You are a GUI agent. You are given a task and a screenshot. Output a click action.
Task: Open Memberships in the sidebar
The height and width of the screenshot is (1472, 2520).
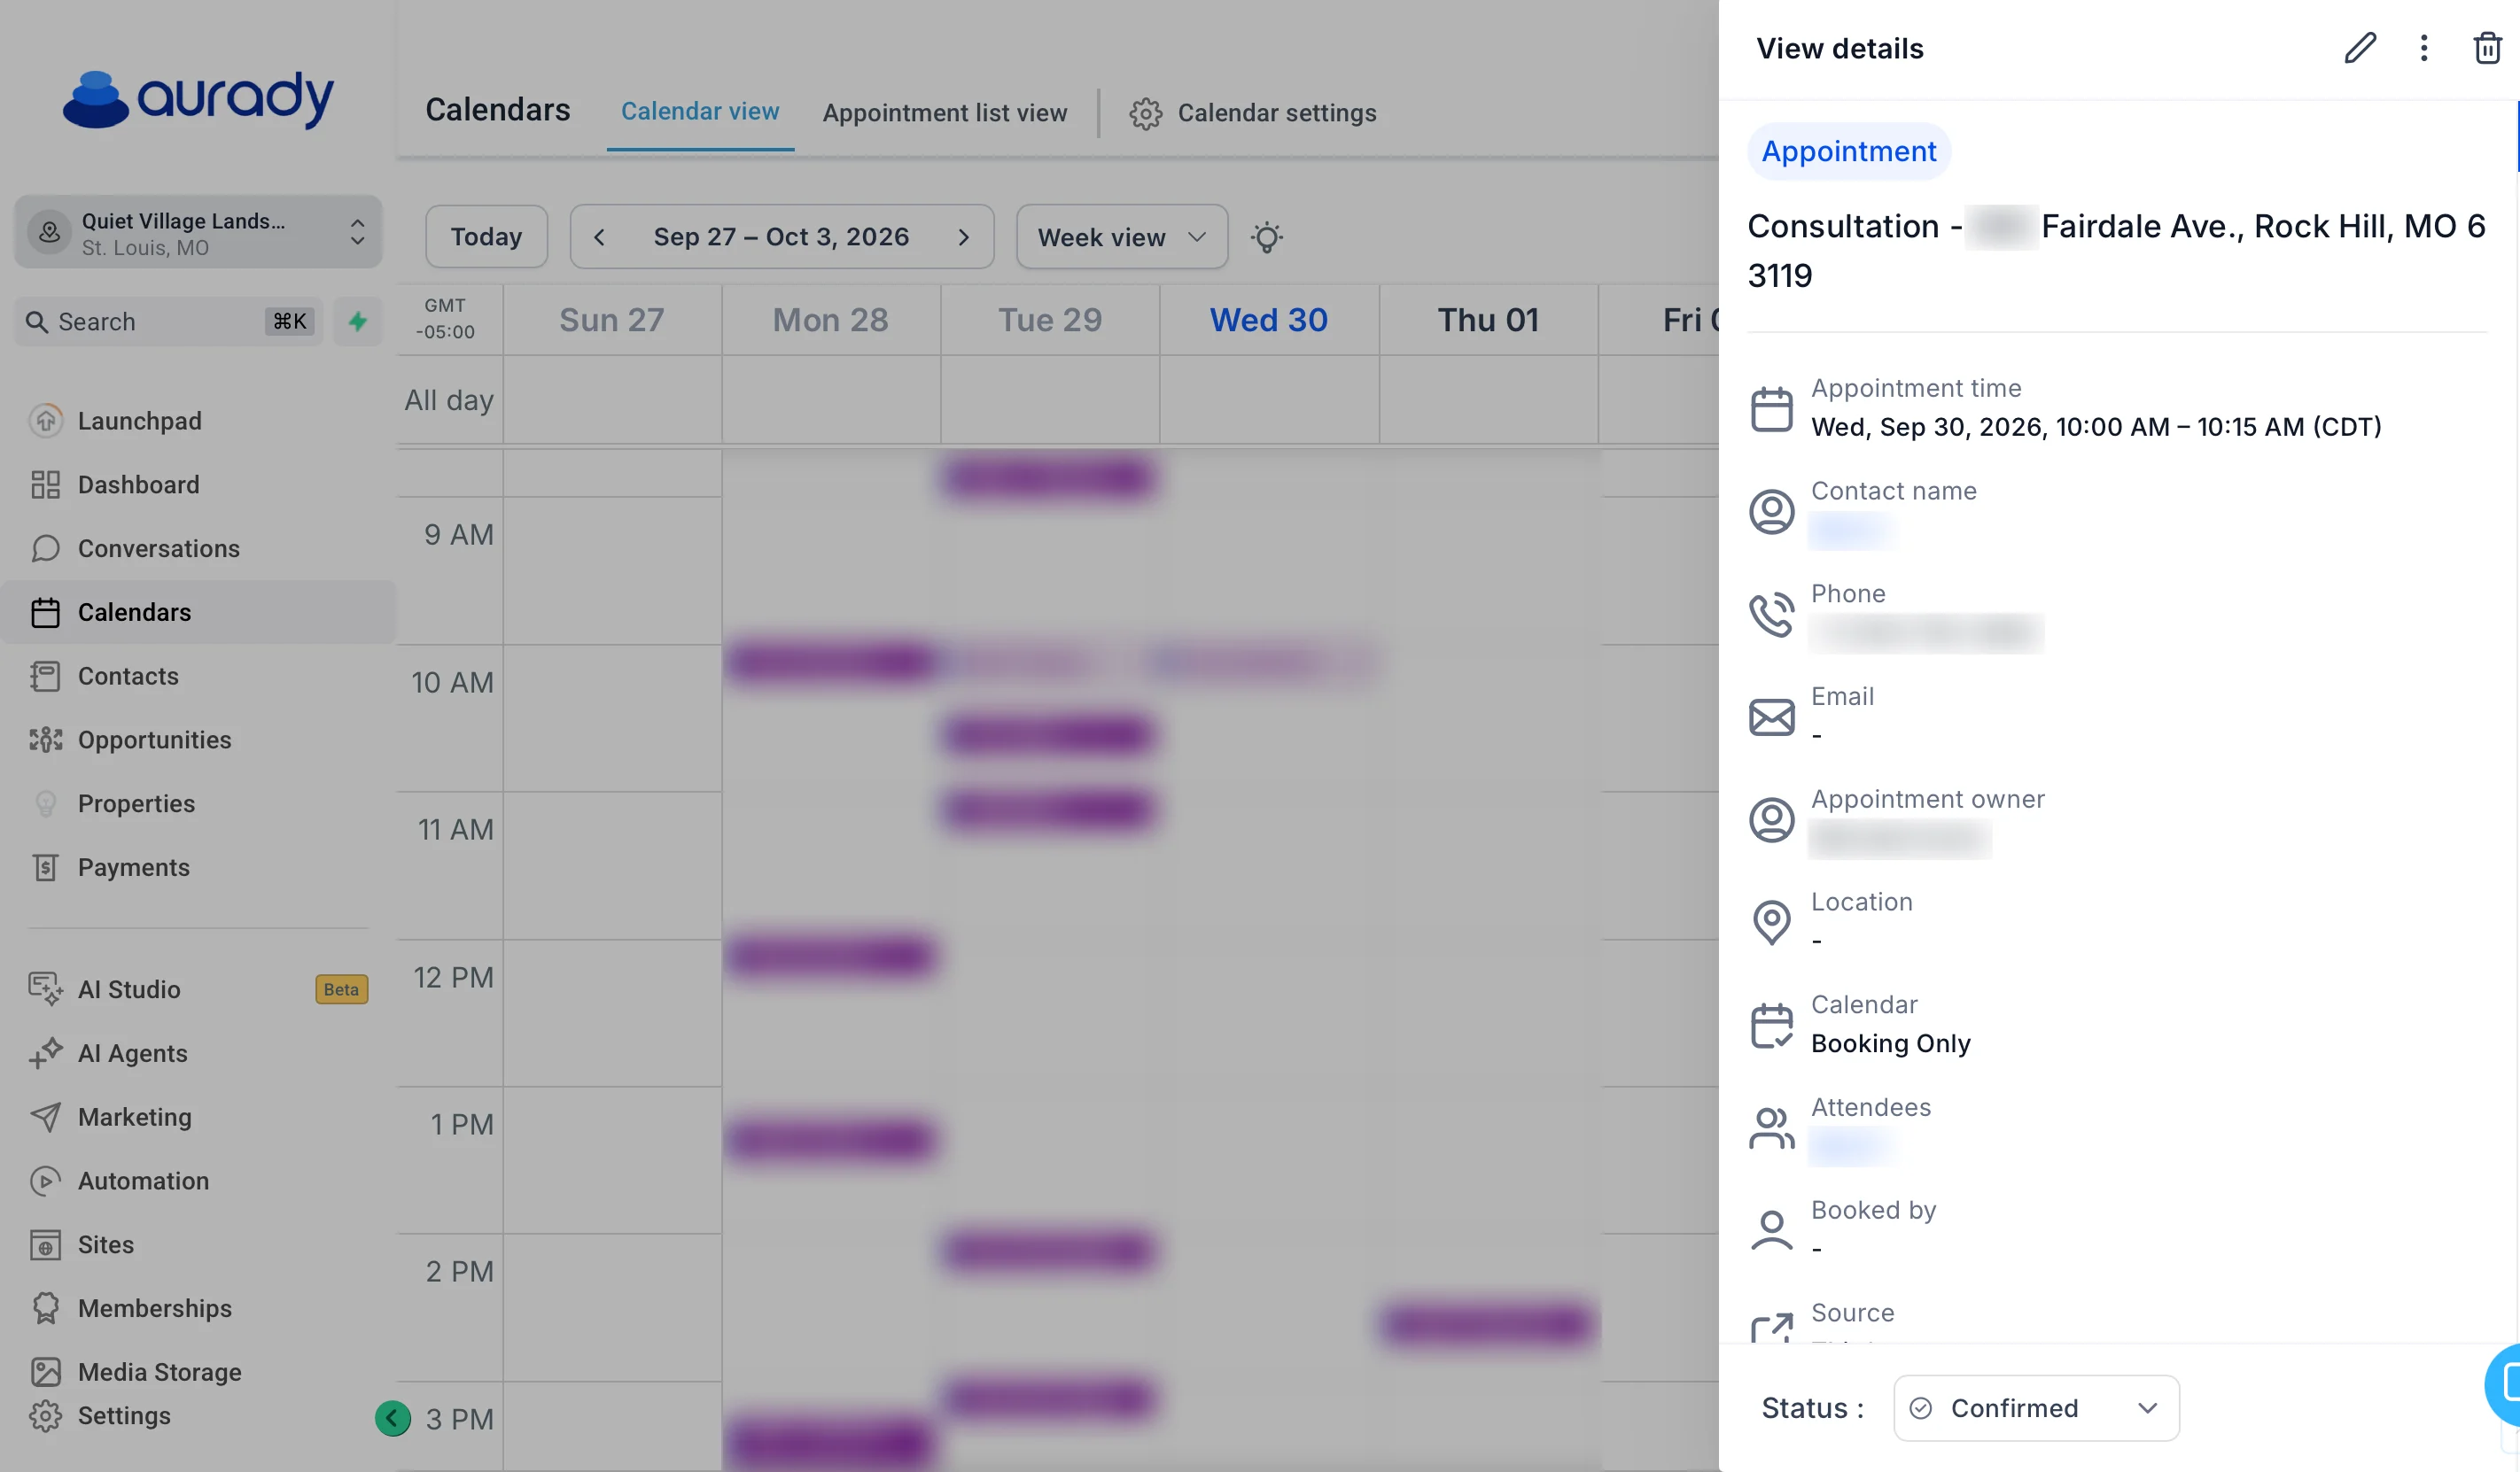click(198, 1309)
